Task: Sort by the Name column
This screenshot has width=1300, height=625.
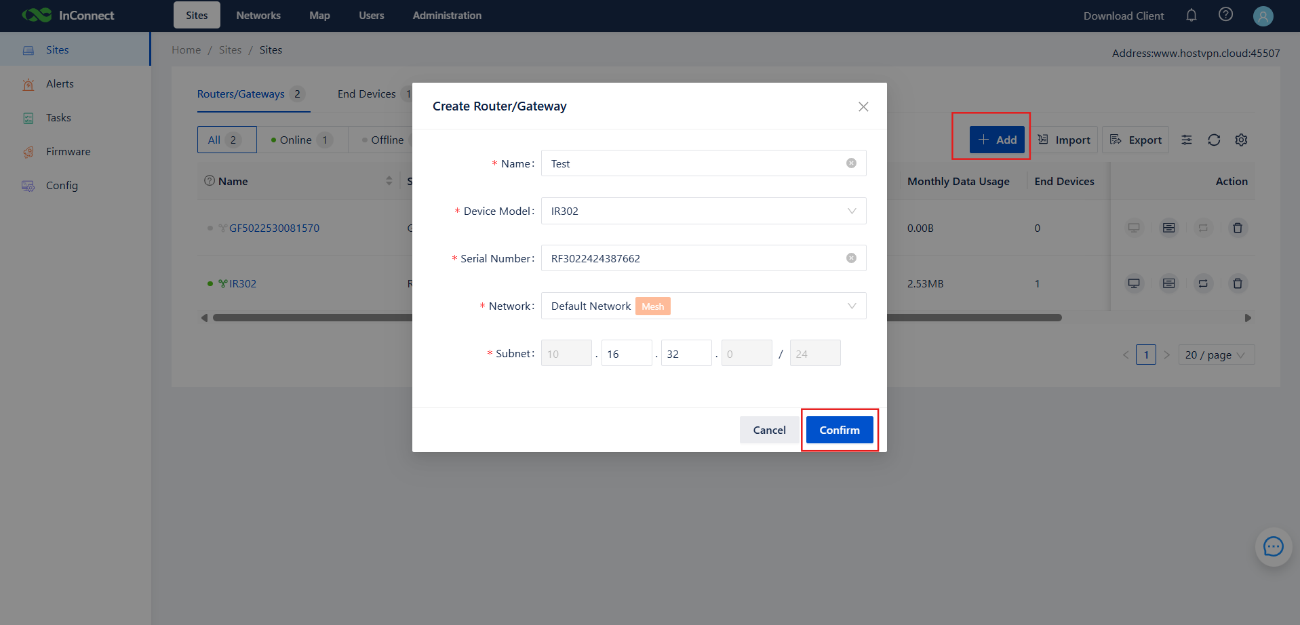Action: pos(389,181)
